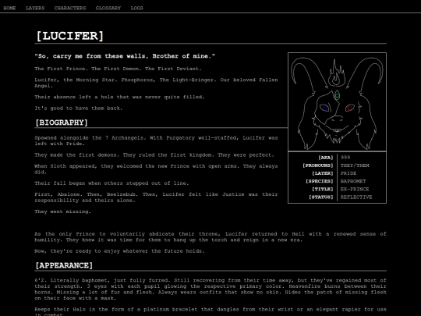This screenshot has height=316, width=421.
Task: Click the [LAYER] label
Action: click(322, 173)
